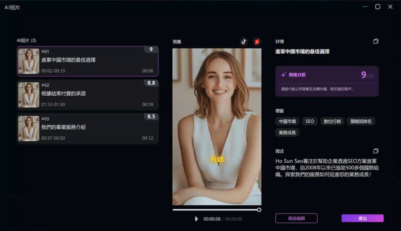
Task: Copy the title using 詳情 copy icon
Action: (375, 41)
